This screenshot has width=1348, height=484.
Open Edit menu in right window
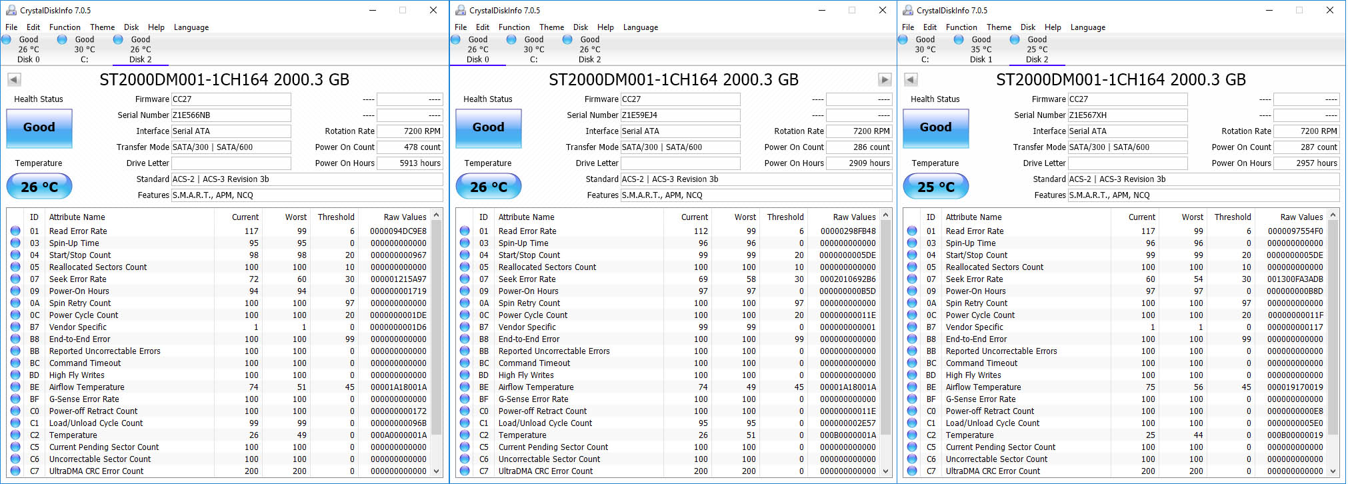click(x=930, y=27)
